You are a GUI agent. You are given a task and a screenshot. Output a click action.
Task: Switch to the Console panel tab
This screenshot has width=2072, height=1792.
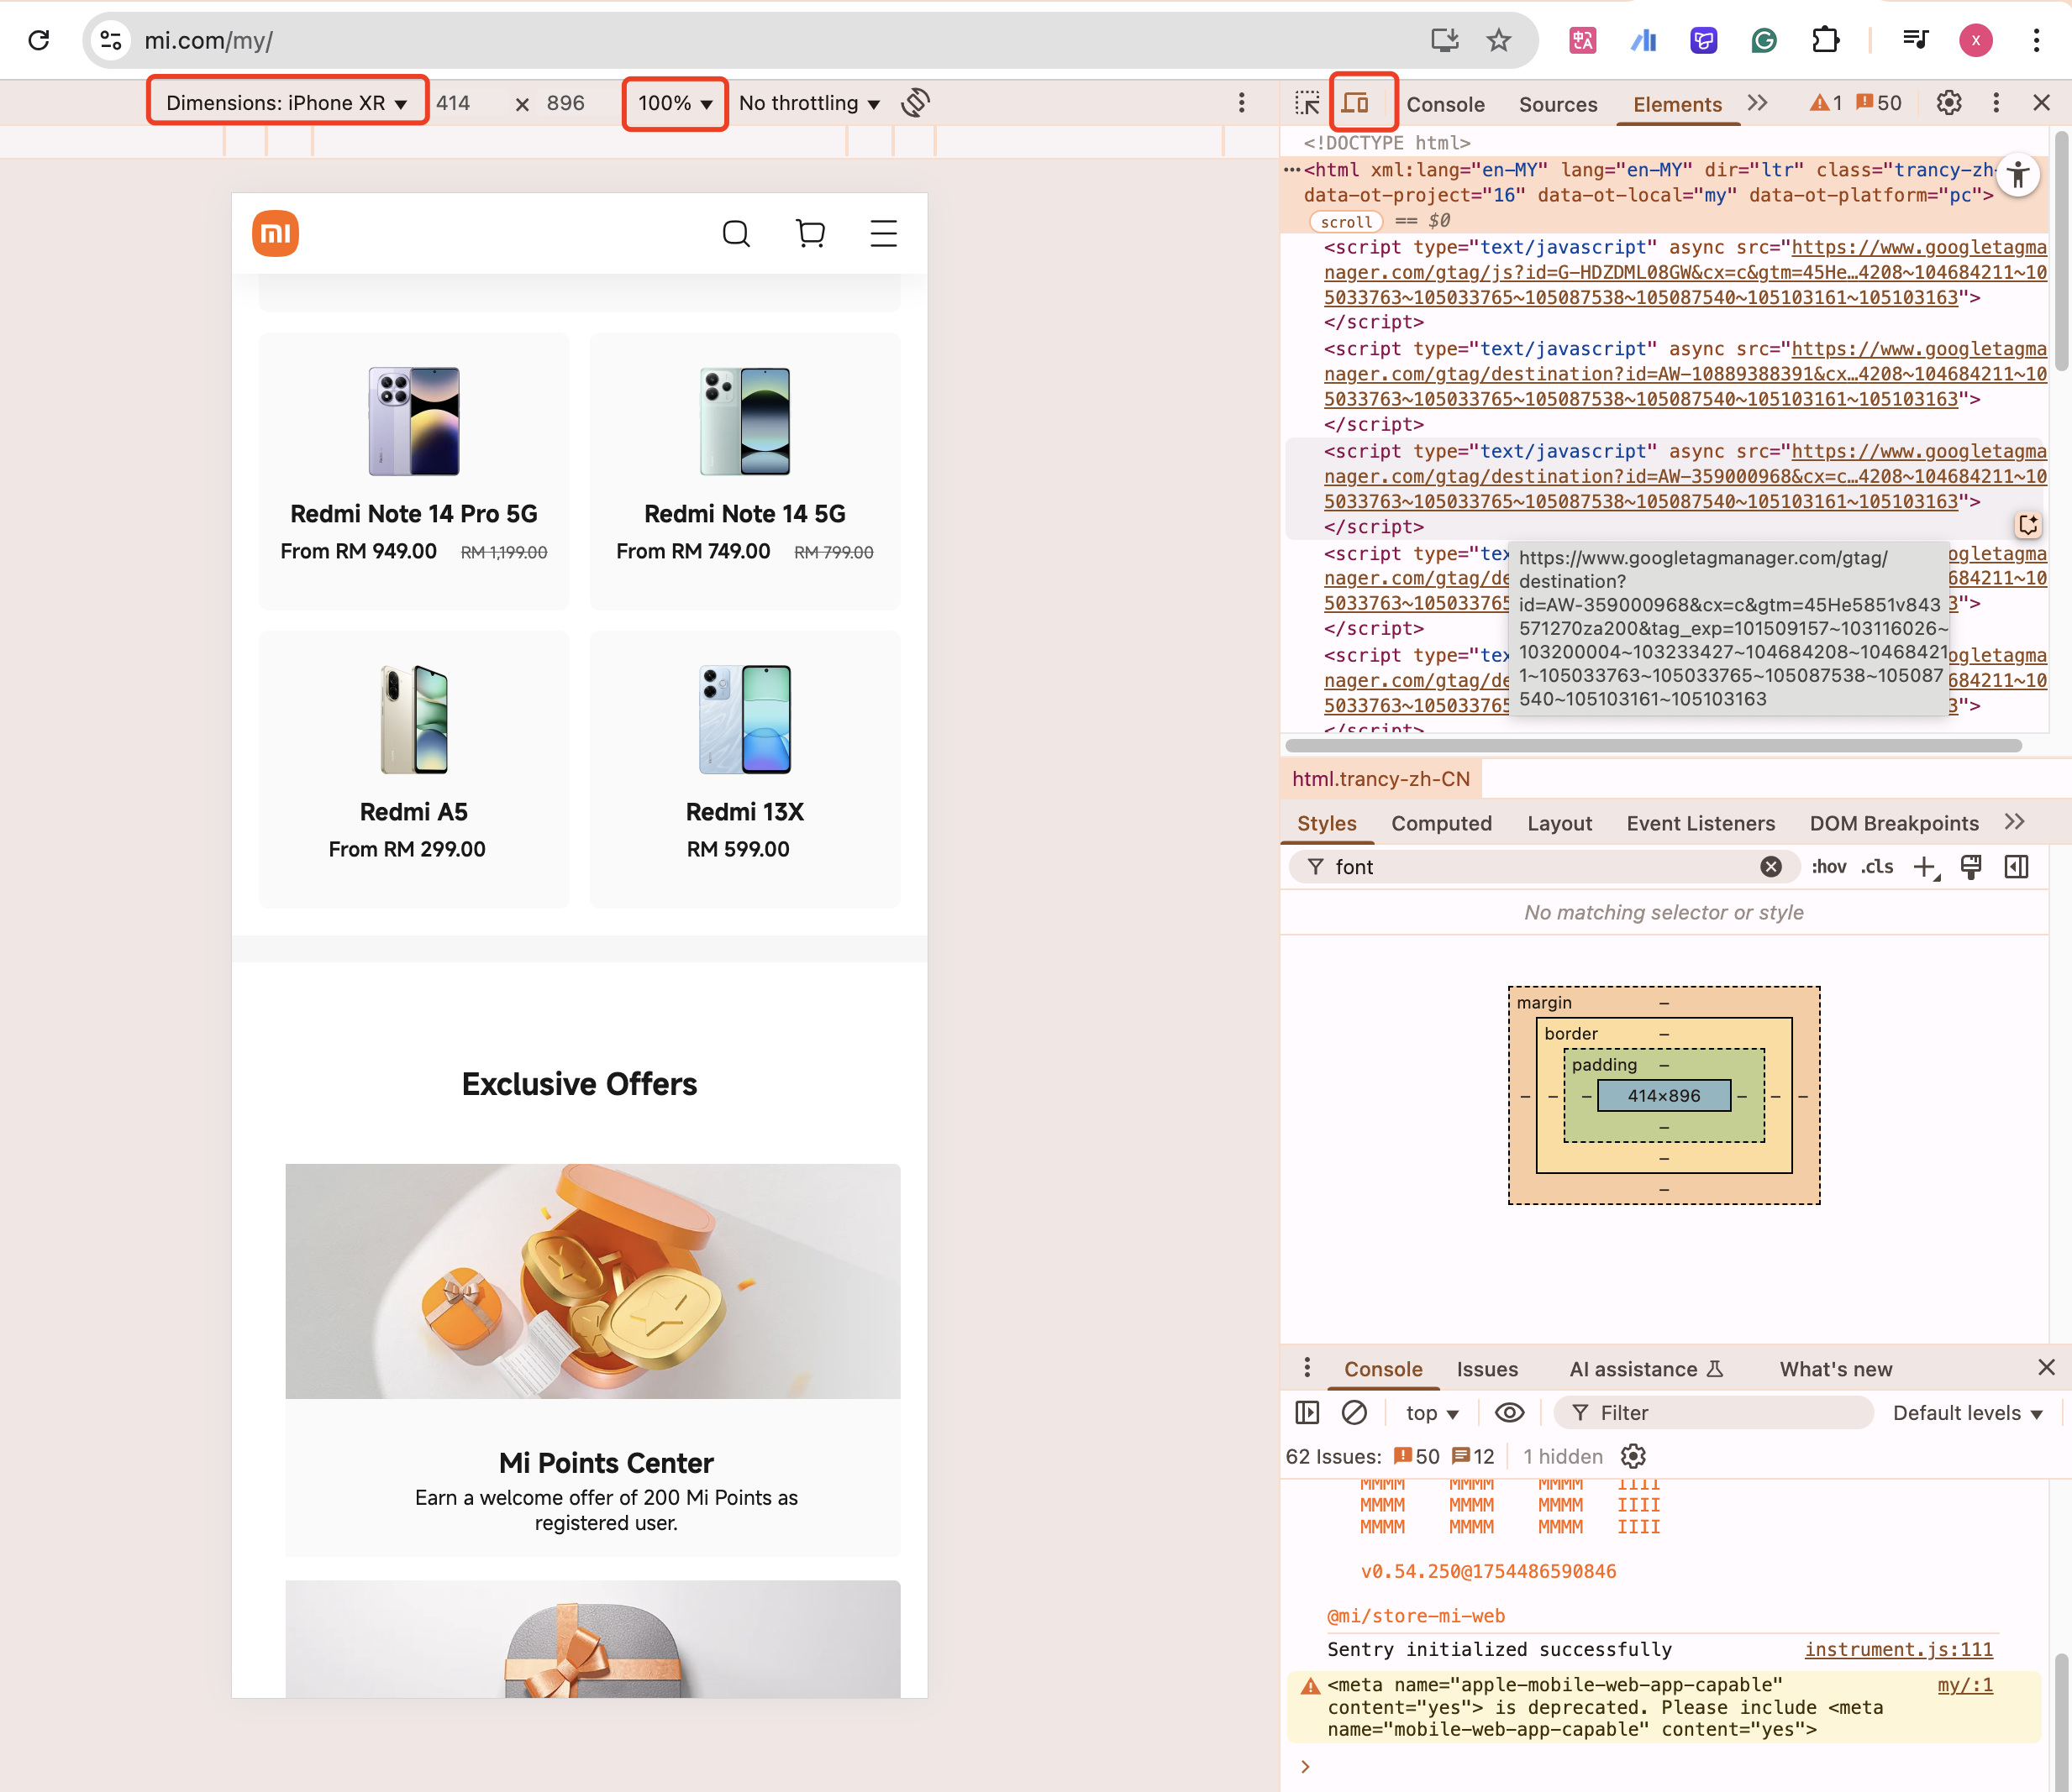pos(1444,104)
